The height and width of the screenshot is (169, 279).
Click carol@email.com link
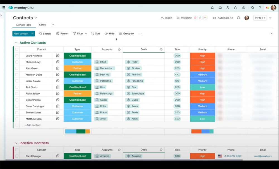point(263,156)
